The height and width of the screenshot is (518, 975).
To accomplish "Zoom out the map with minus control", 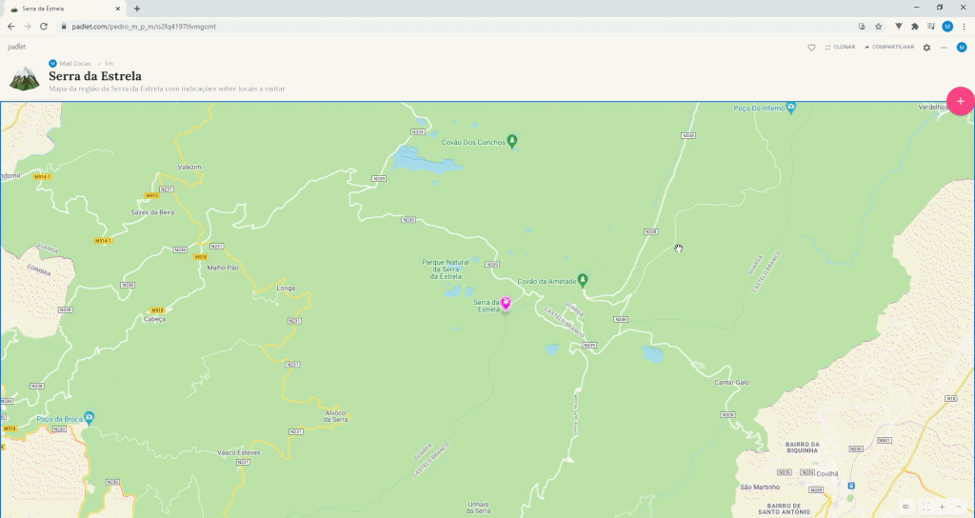I will [958, 508].
